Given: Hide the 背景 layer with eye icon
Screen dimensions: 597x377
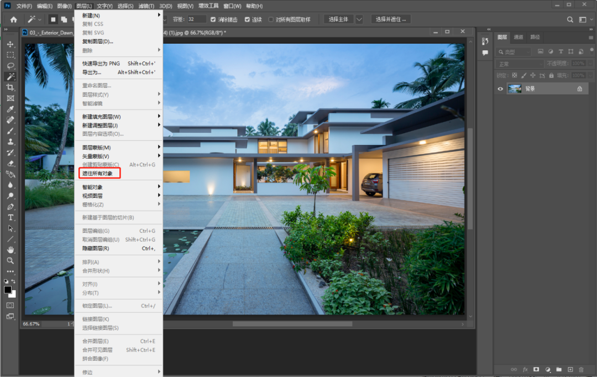Looking at the screenshot, I should (x=500, y=89).
